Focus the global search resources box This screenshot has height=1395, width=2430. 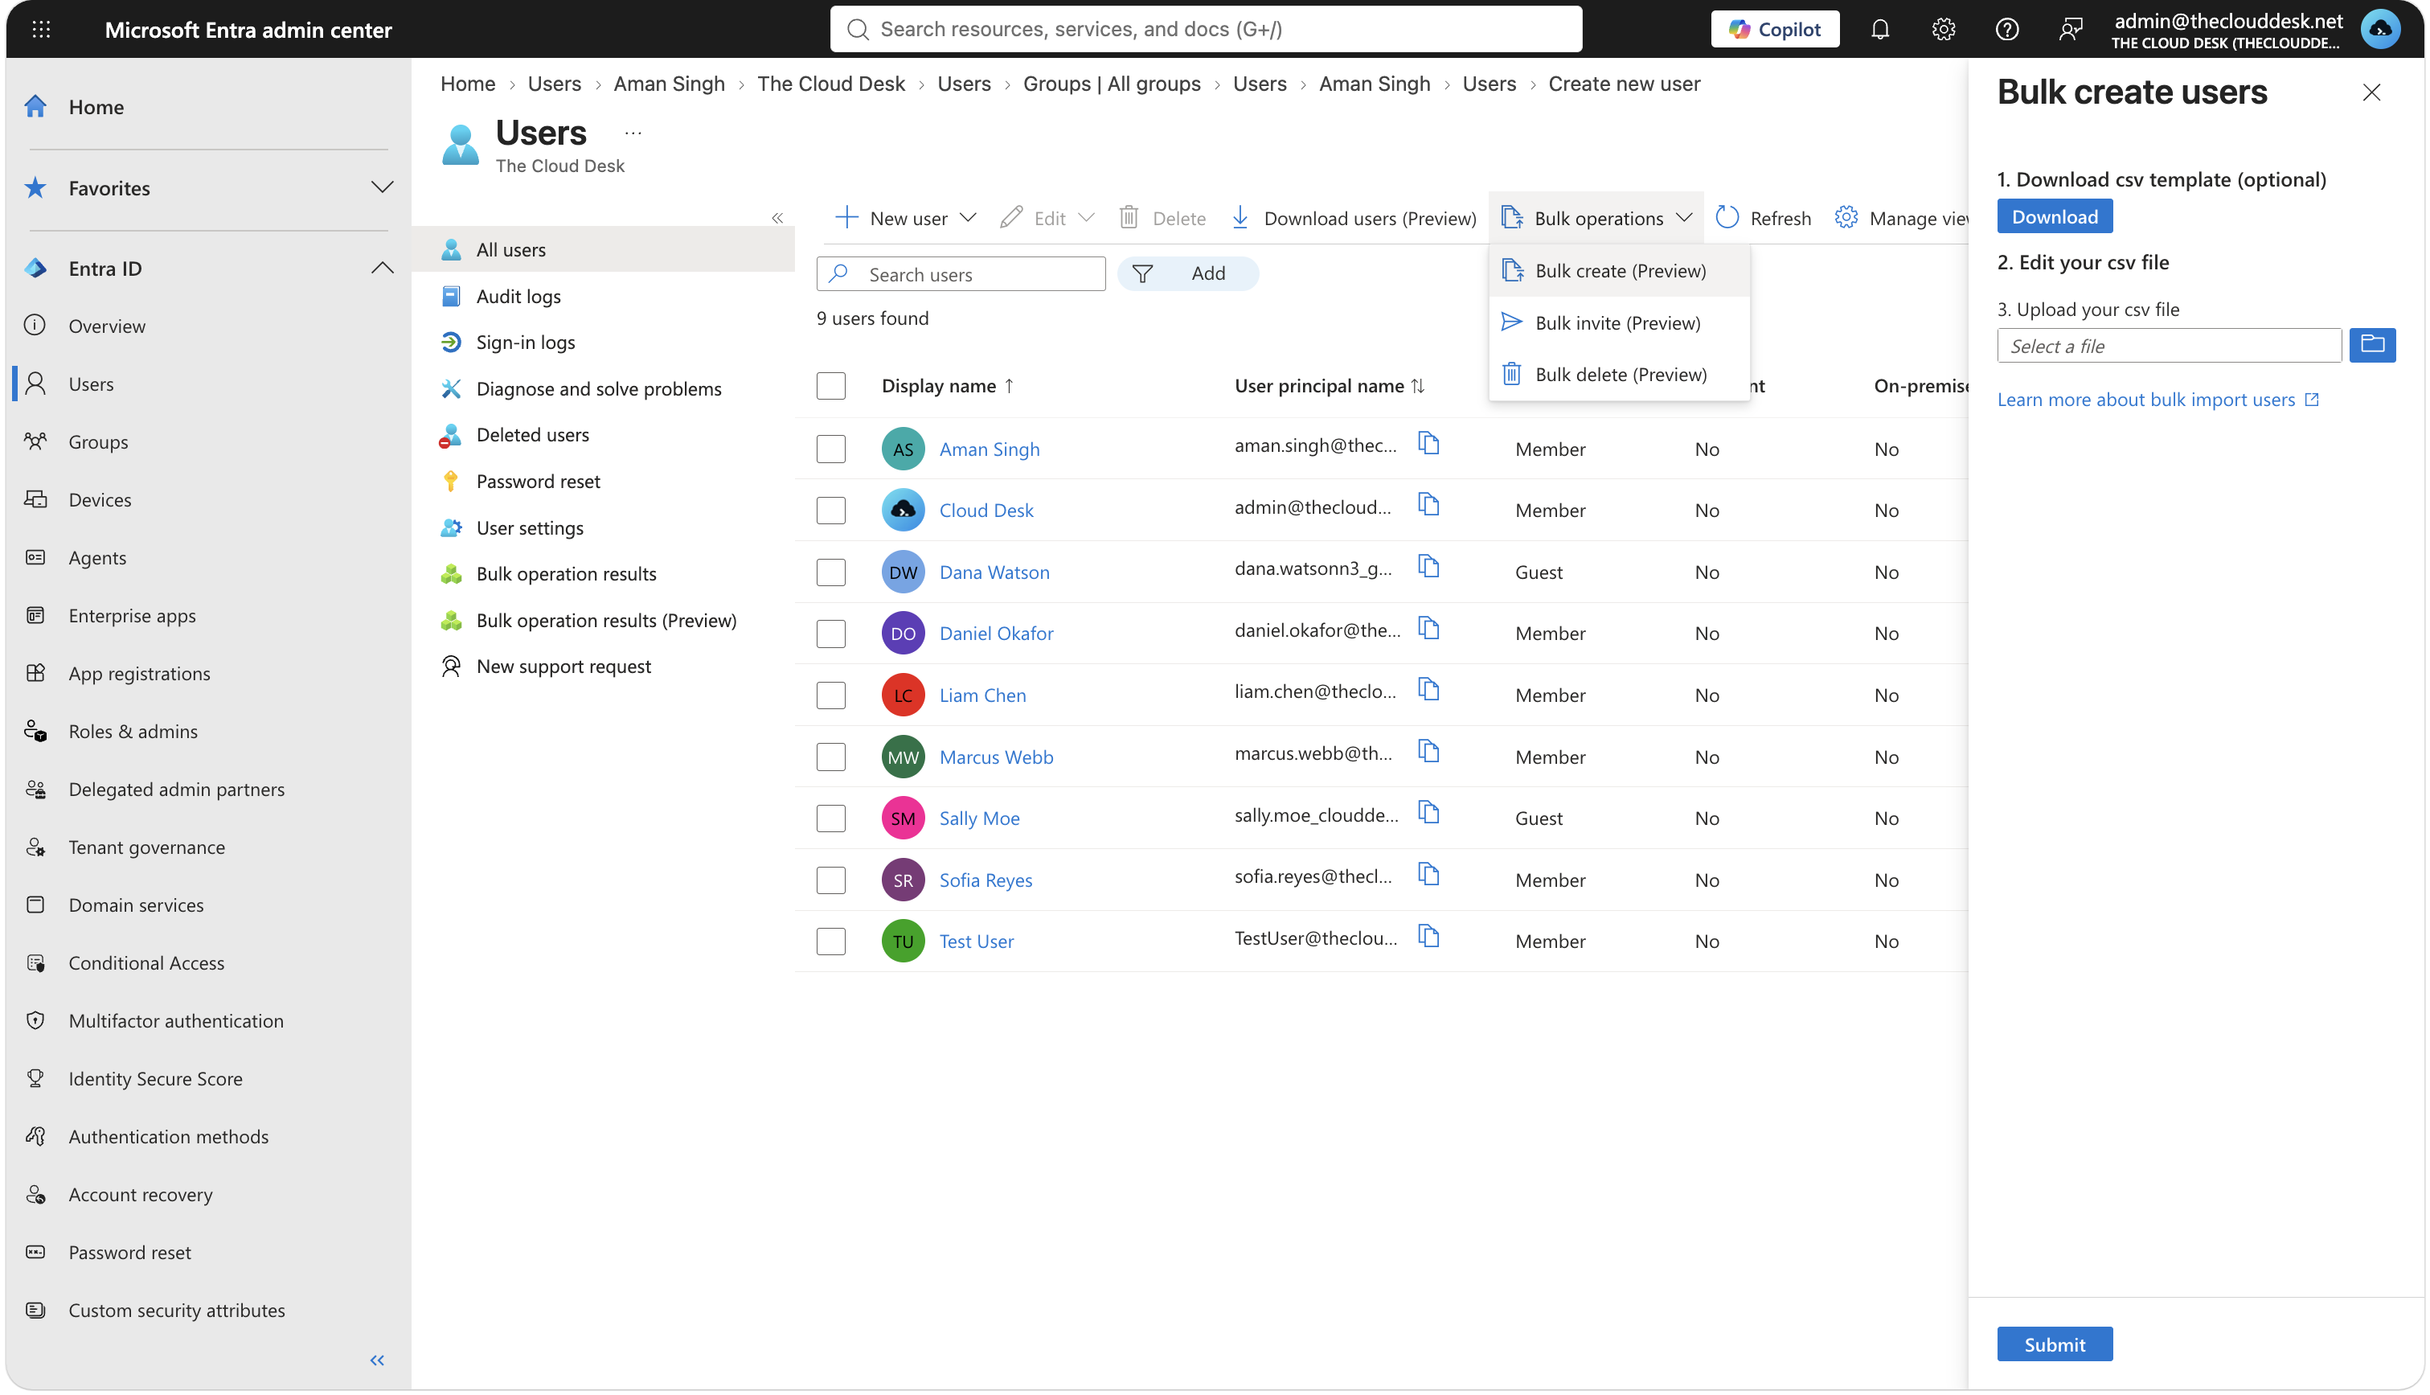1206,29
